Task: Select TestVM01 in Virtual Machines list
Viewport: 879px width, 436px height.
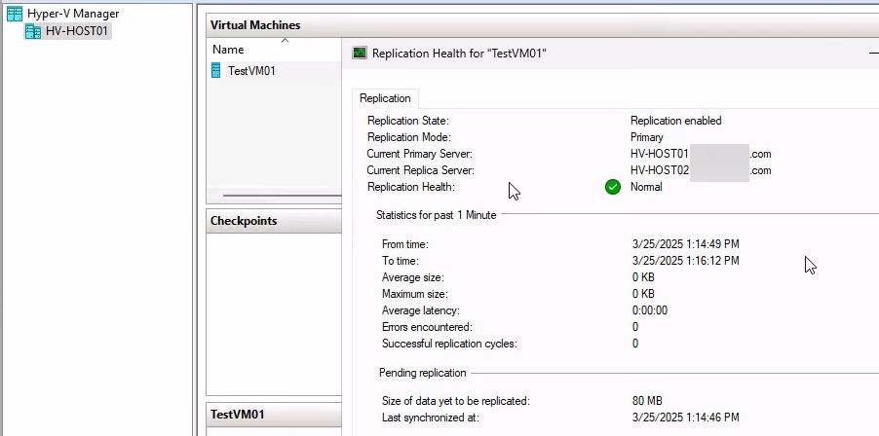Action: click(x=251, y=71)
